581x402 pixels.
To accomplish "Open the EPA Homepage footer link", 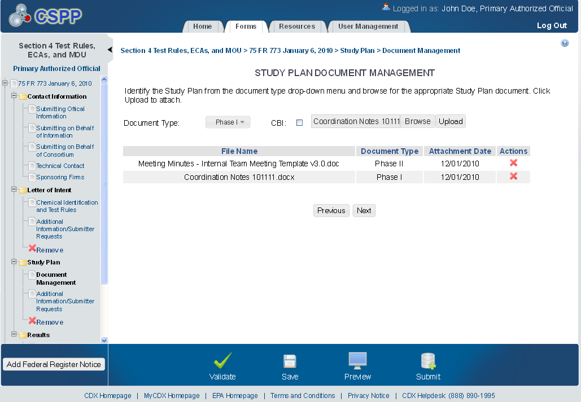I will [x=235, y=396].
